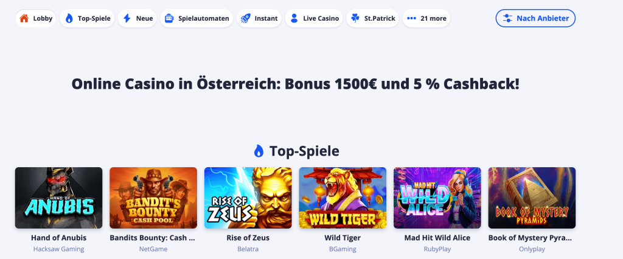Click the Live Casino person icon

294,18
